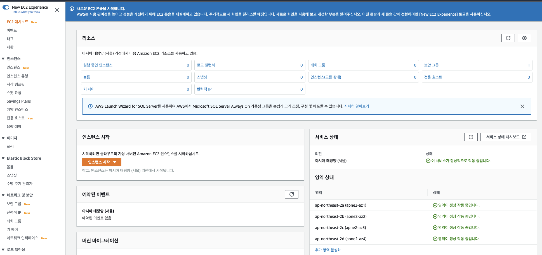Screen dimensions: 542x255
Task: Open 인스턴스 유형 in sidebar
Action: 17,76
